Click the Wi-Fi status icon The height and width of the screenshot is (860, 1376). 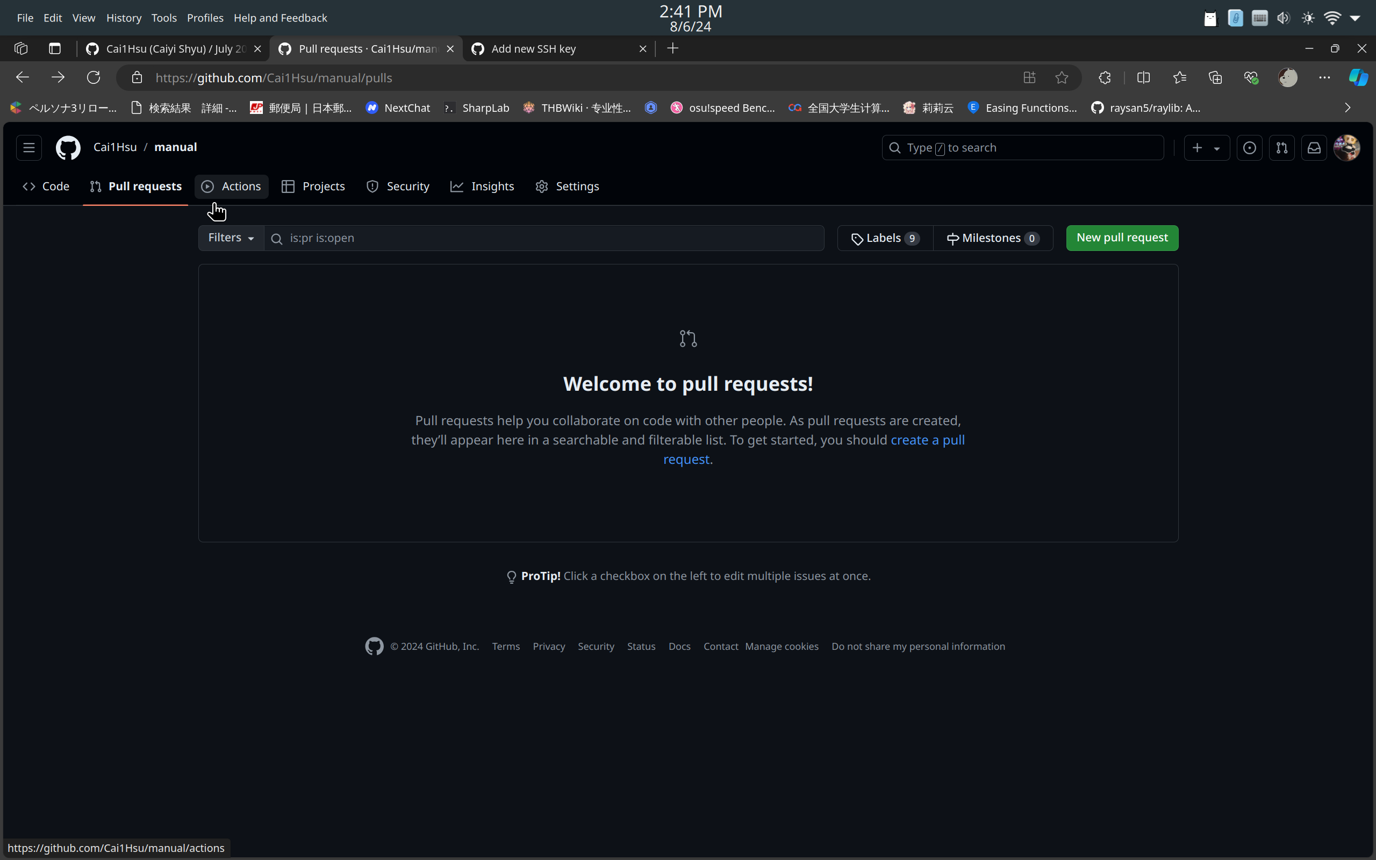click(1331, 18)
